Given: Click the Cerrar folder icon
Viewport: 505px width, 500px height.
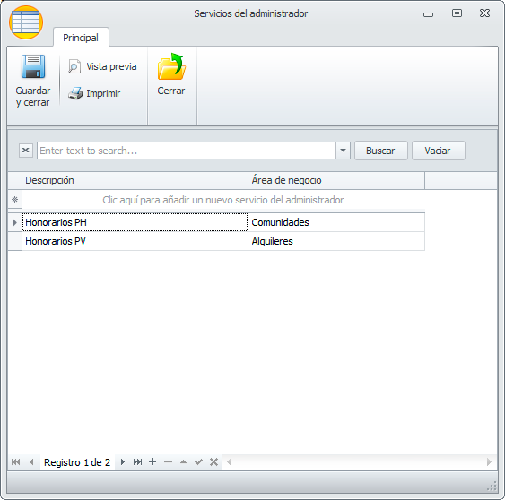Looking at the screenshot, I should coord(171,66).
